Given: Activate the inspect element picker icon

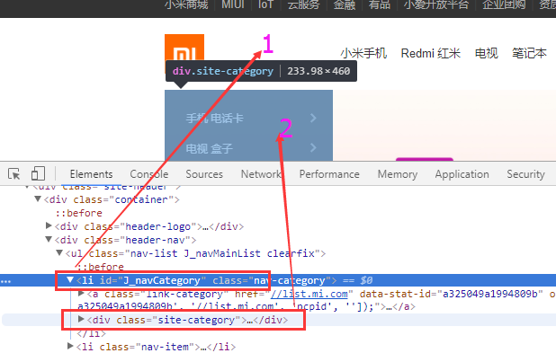Looking at the screenshot, I should coord(14,174).
